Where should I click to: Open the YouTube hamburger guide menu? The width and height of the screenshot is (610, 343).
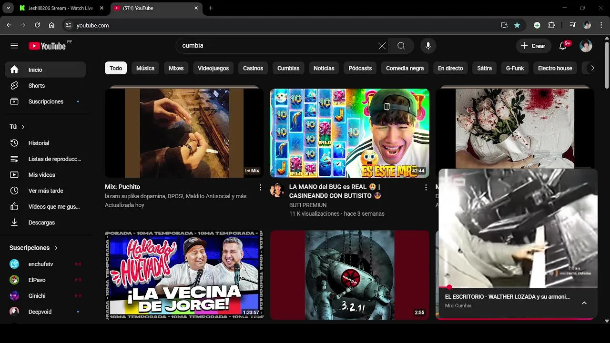14,46
